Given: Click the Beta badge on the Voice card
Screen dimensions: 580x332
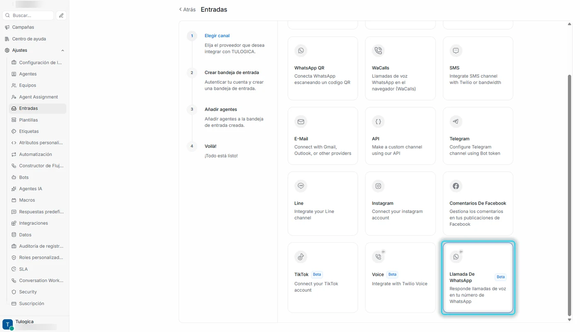Looking at the screenshot, I should point(392,275).
